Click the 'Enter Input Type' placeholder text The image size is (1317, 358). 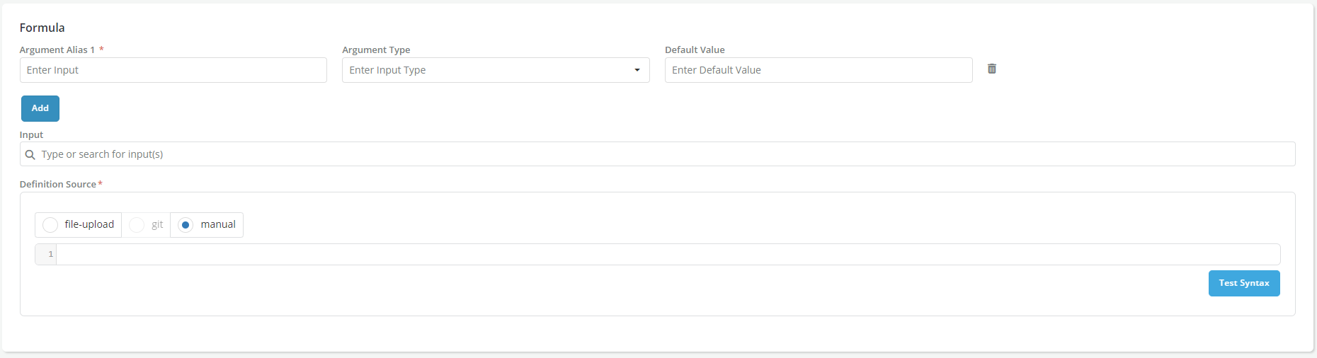387,70
